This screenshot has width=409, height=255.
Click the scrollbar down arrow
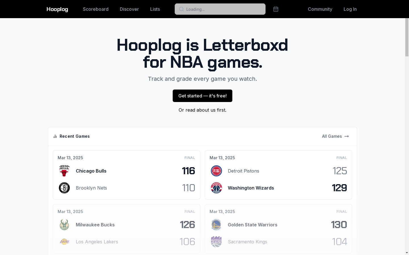[x=407, y=252]
